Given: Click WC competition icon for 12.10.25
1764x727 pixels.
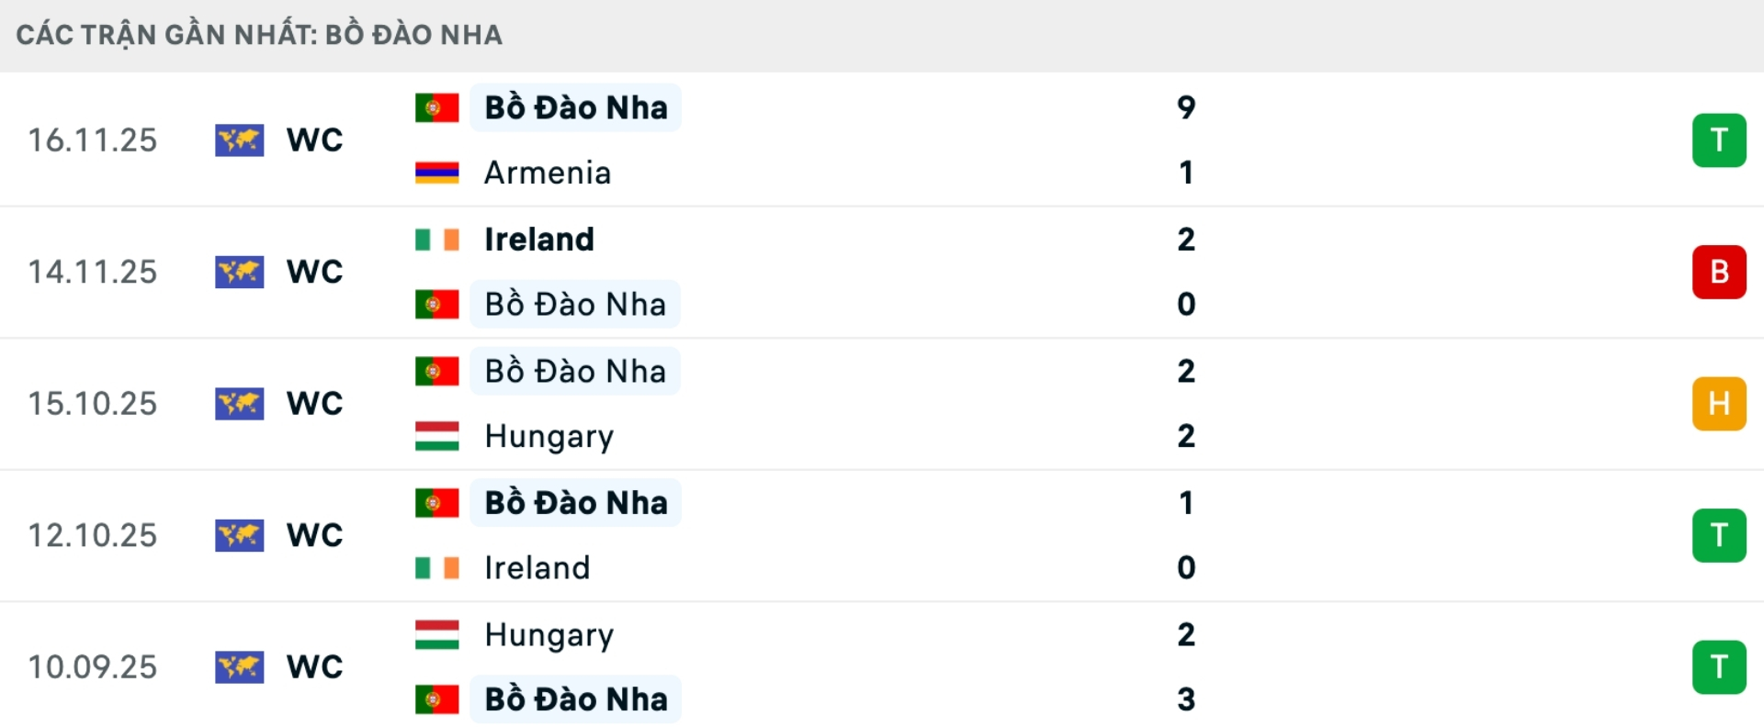Looking at the screenshot, I should [x=239, y=535].
